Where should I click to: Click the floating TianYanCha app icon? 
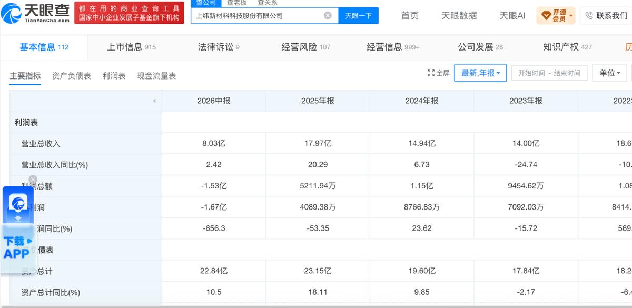(x=18, y=204)
